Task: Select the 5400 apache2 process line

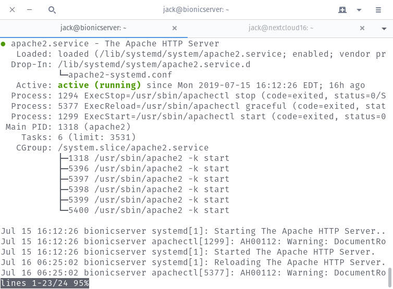Action: coord(149,210)
